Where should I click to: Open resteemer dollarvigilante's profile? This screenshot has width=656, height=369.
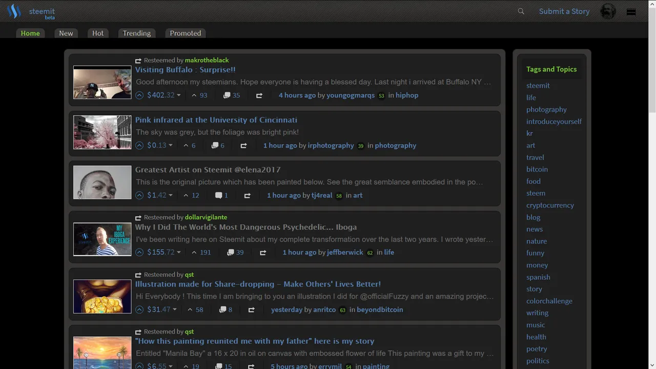point(206,217)
